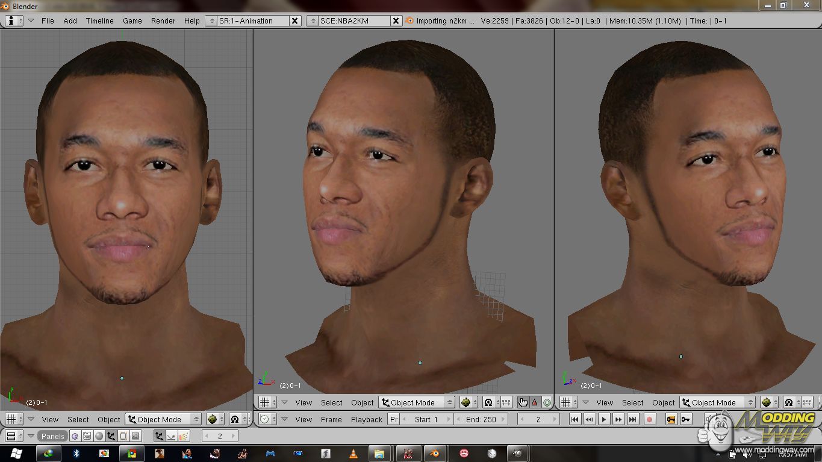Select the Shading sphere icon in Panels header
The width and height of the screenshot is (822, 462).
(x=99, y=436)
